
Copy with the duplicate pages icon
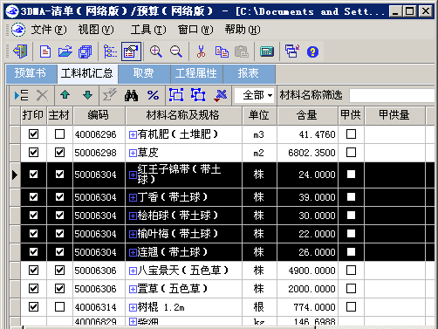tap(222, 51)
